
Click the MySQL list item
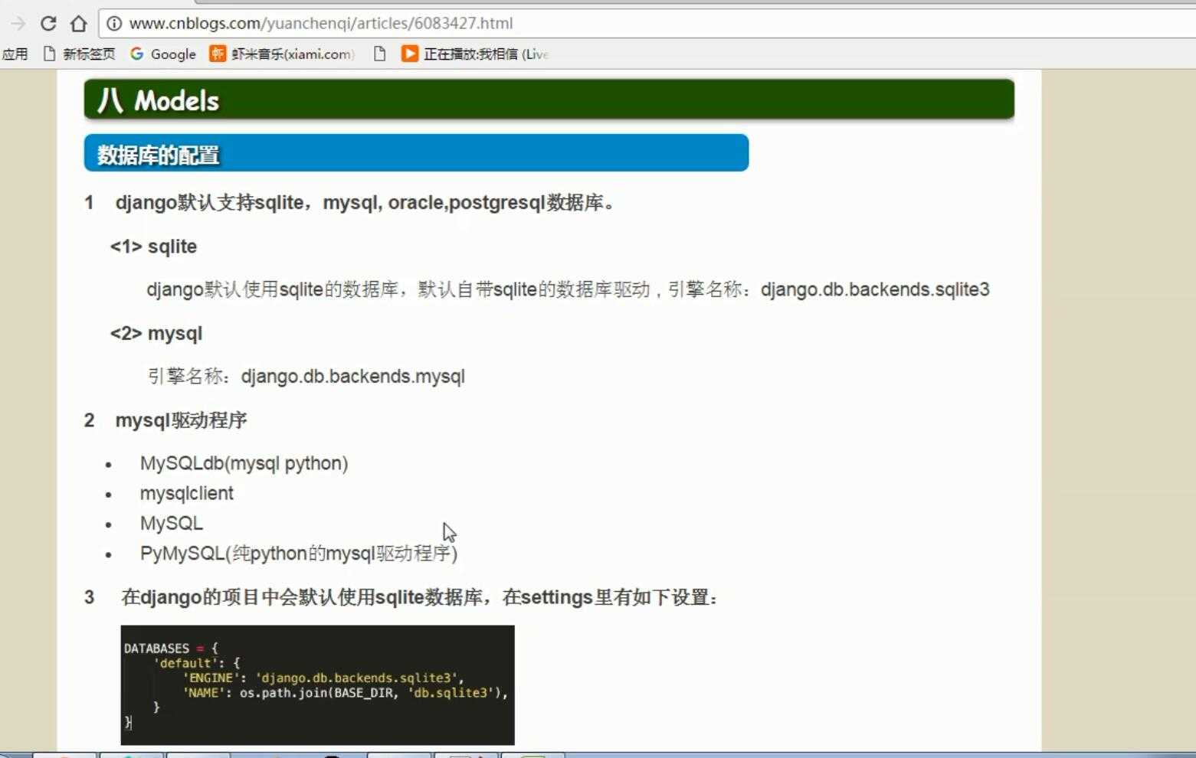coord(172,524)
